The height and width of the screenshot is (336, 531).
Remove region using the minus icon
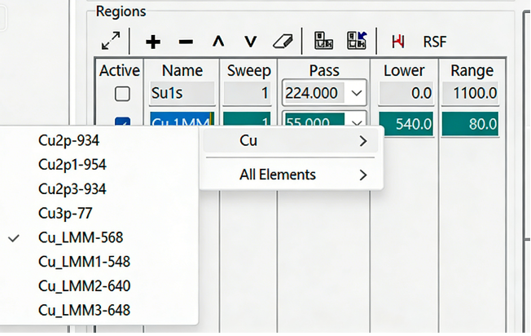(x=186, y=42)
